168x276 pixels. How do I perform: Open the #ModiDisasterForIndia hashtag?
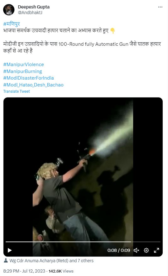tap(28, 78)
